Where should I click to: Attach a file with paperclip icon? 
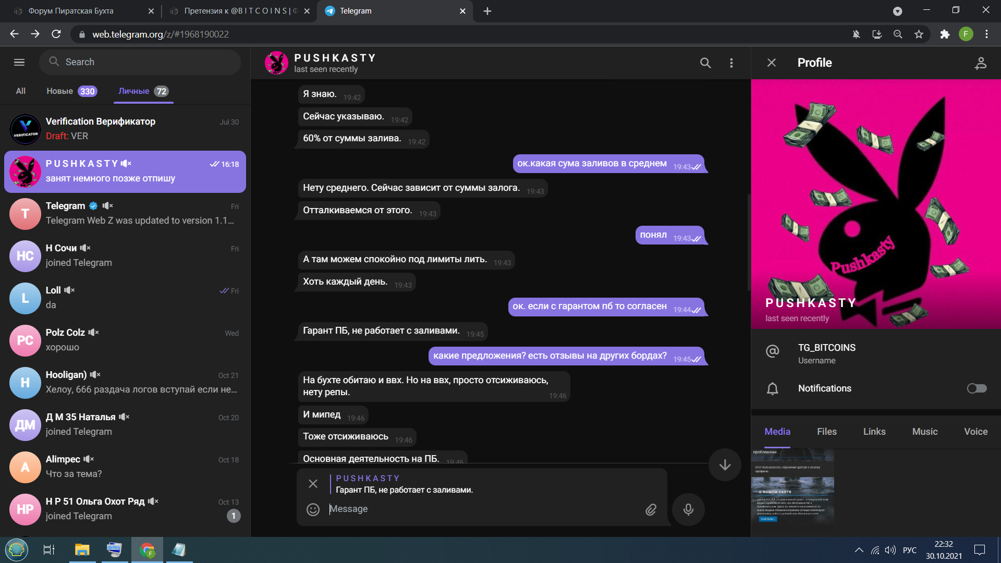pos(651,509)
